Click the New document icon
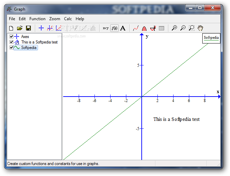230x176 pixels. click(11, 28)
